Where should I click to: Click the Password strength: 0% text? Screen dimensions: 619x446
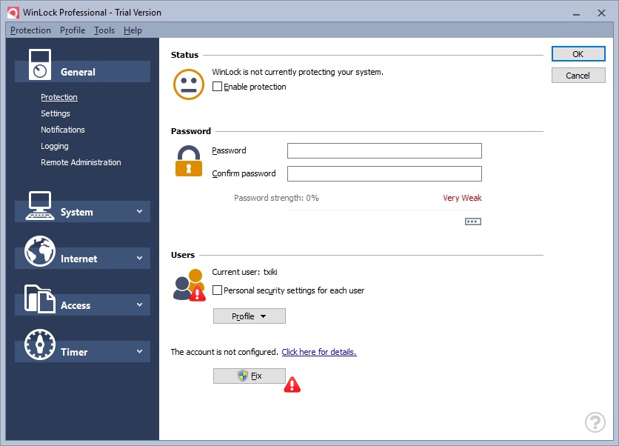pos(276,198)
